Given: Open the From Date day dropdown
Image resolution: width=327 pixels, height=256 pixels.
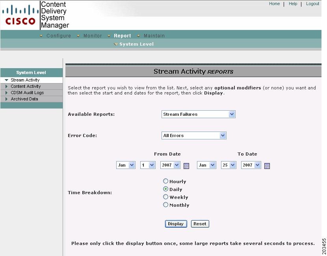Looking at the screenshot, I should point(148,165).
